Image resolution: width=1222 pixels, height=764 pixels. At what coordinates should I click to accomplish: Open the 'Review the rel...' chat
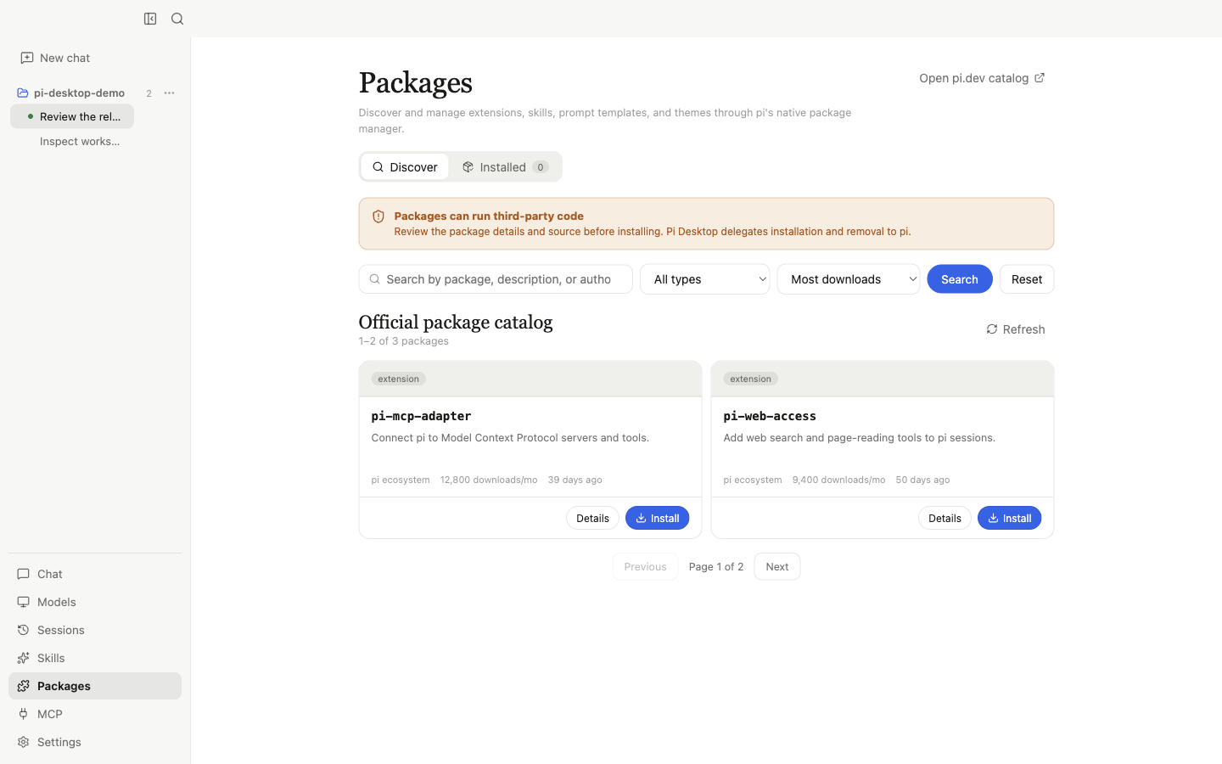(72, 116)
